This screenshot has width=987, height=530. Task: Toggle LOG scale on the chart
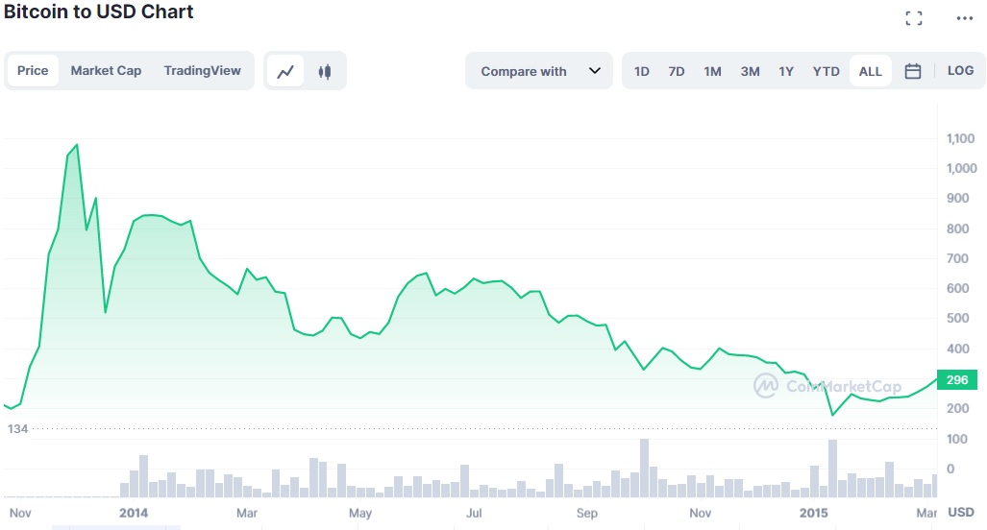point(960,70)
